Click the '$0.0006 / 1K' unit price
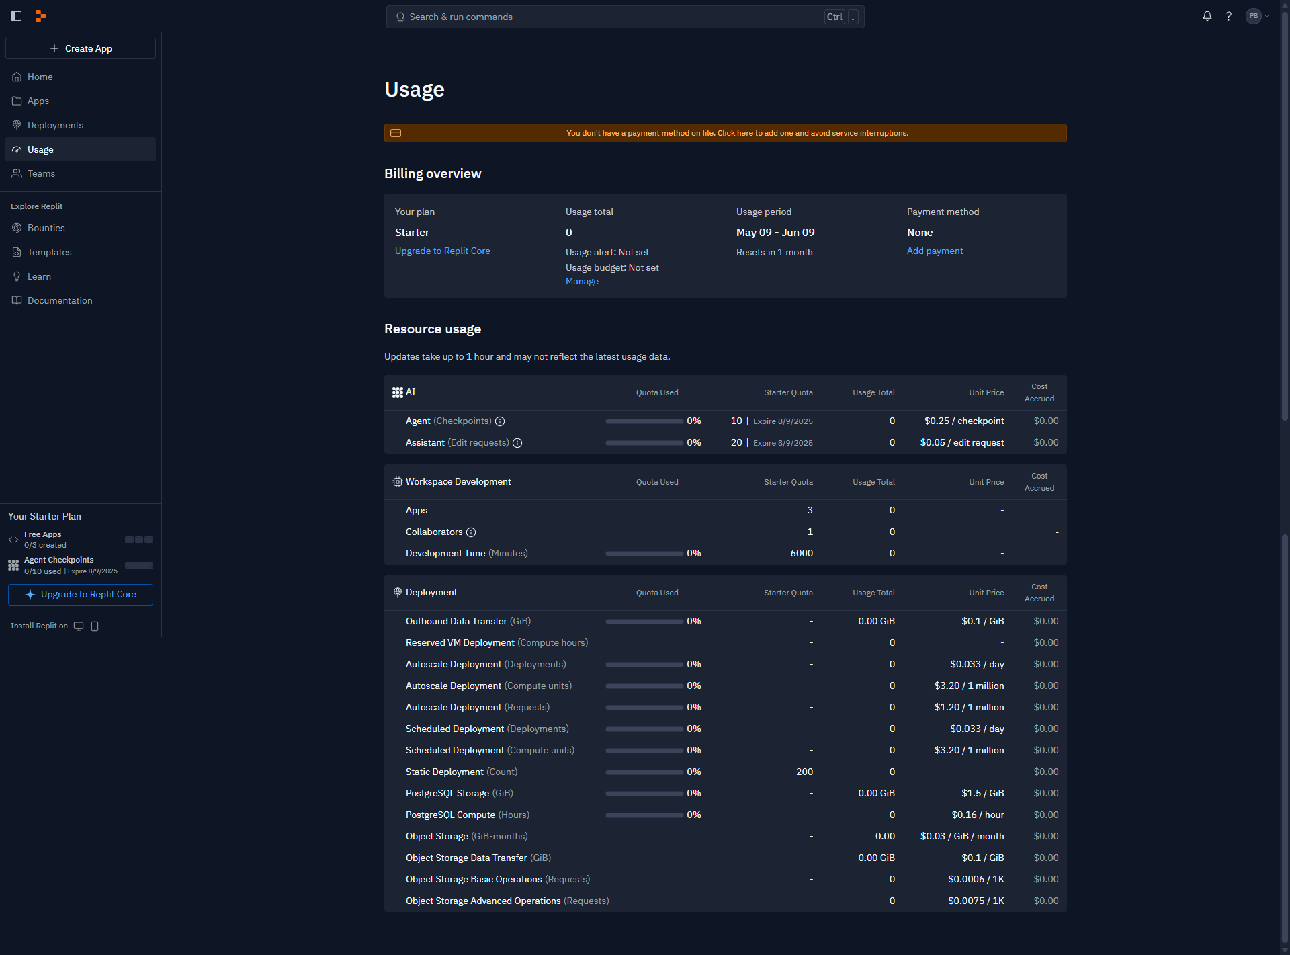1290x955 pixels. (x=976, y=879)
